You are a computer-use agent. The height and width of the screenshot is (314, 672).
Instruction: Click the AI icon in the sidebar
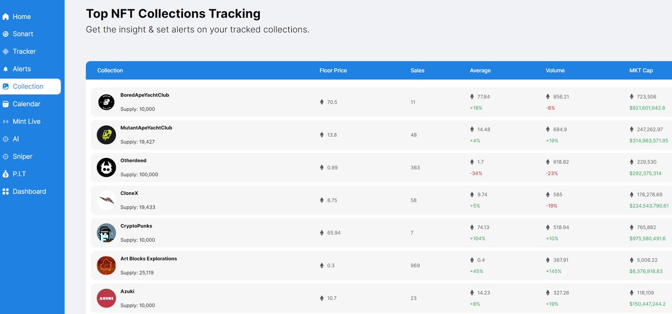pos(6,139)
